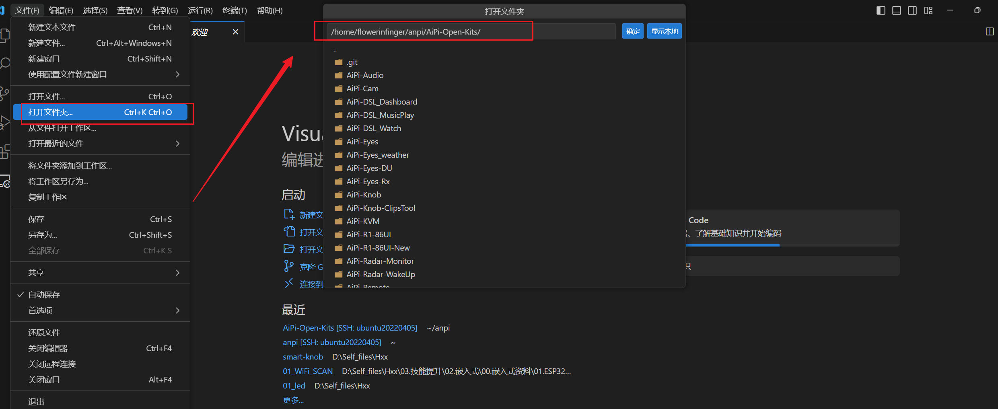Select AiPi-Radar-WakeUp folder entry
Viewport: 998px width, 409px height.
tap(504, 274)
